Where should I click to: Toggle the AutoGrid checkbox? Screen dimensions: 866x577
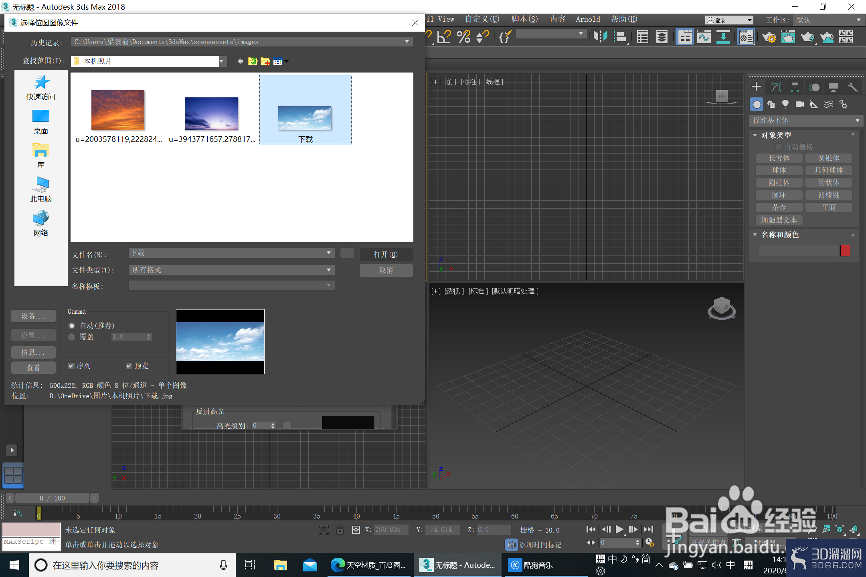click(779, 147)
